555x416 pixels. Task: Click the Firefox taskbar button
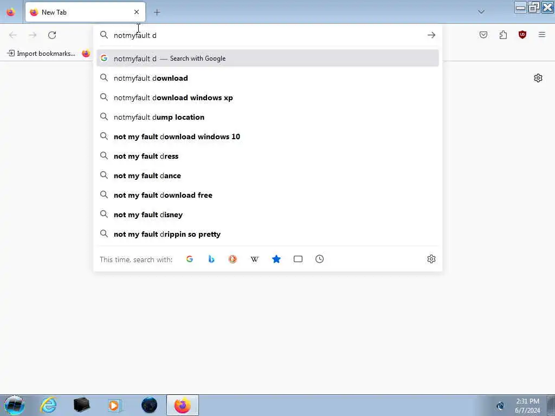pos(183,405)
